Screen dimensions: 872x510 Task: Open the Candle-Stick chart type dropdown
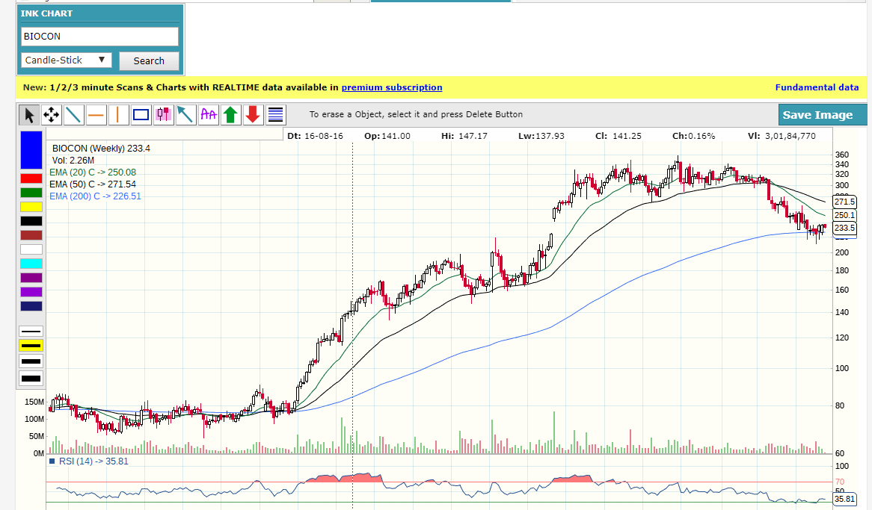tap(67, 60)
